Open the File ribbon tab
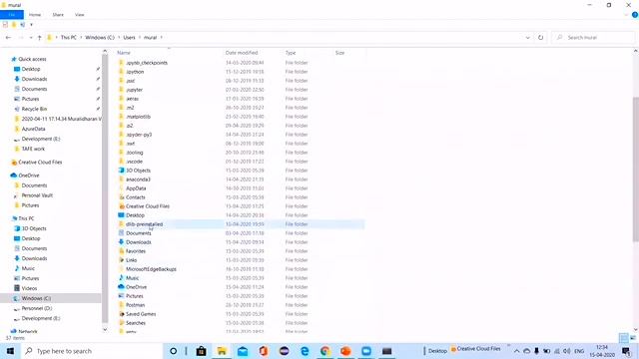Viewport: 639px width, 359px height. click(12, 15)
